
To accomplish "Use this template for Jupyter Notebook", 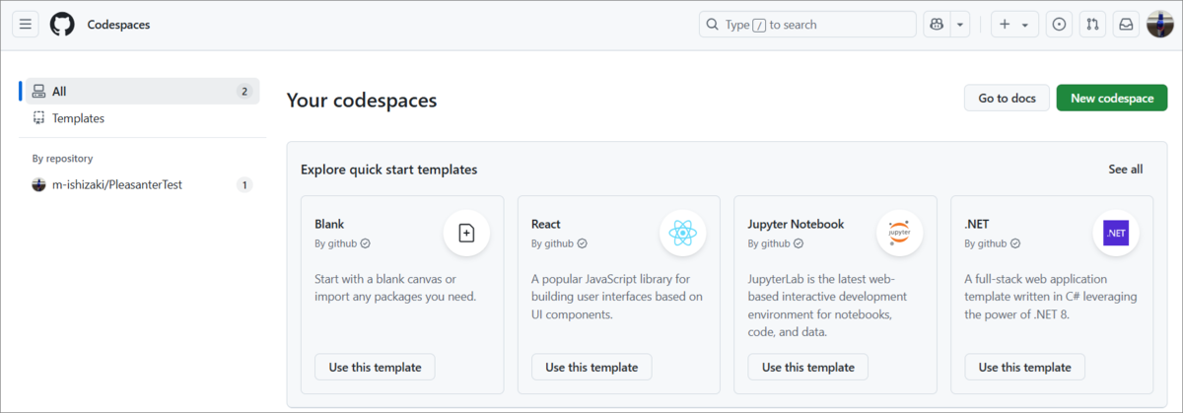I will click(808, 367).
